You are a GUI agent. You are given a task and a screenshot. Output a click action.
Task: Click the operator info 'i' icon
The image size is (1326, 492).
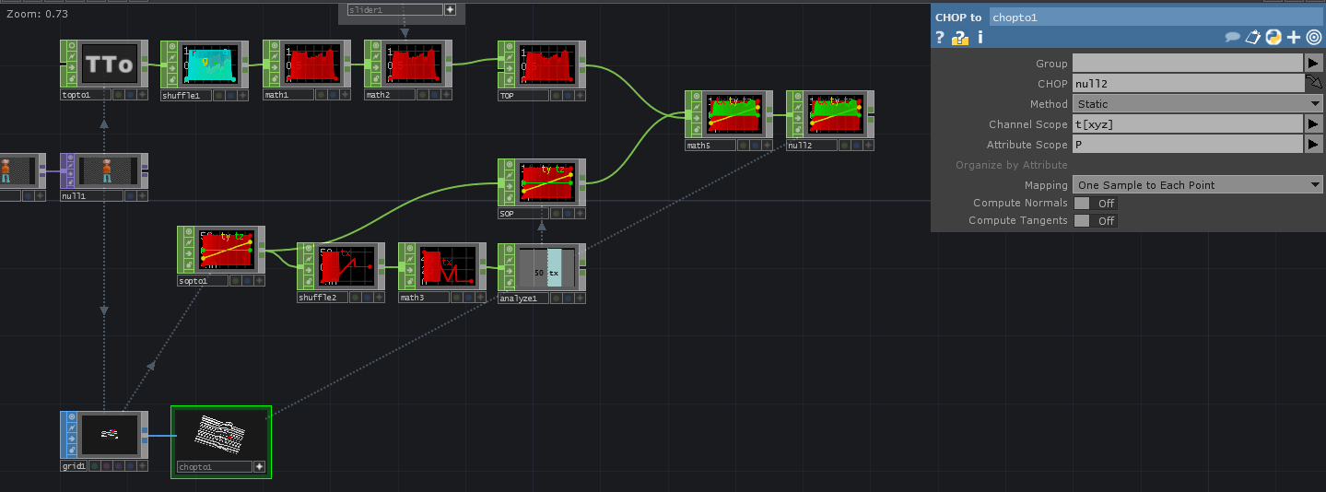pyautogui.click(x=980, y=38)
